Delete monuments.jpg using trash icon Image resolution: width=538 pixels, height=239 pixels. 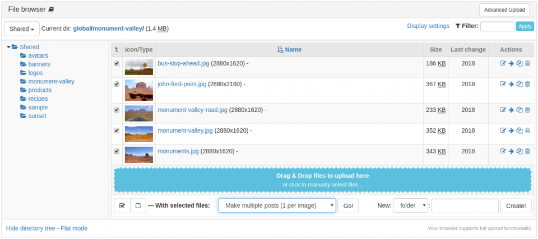coord(528,151)
